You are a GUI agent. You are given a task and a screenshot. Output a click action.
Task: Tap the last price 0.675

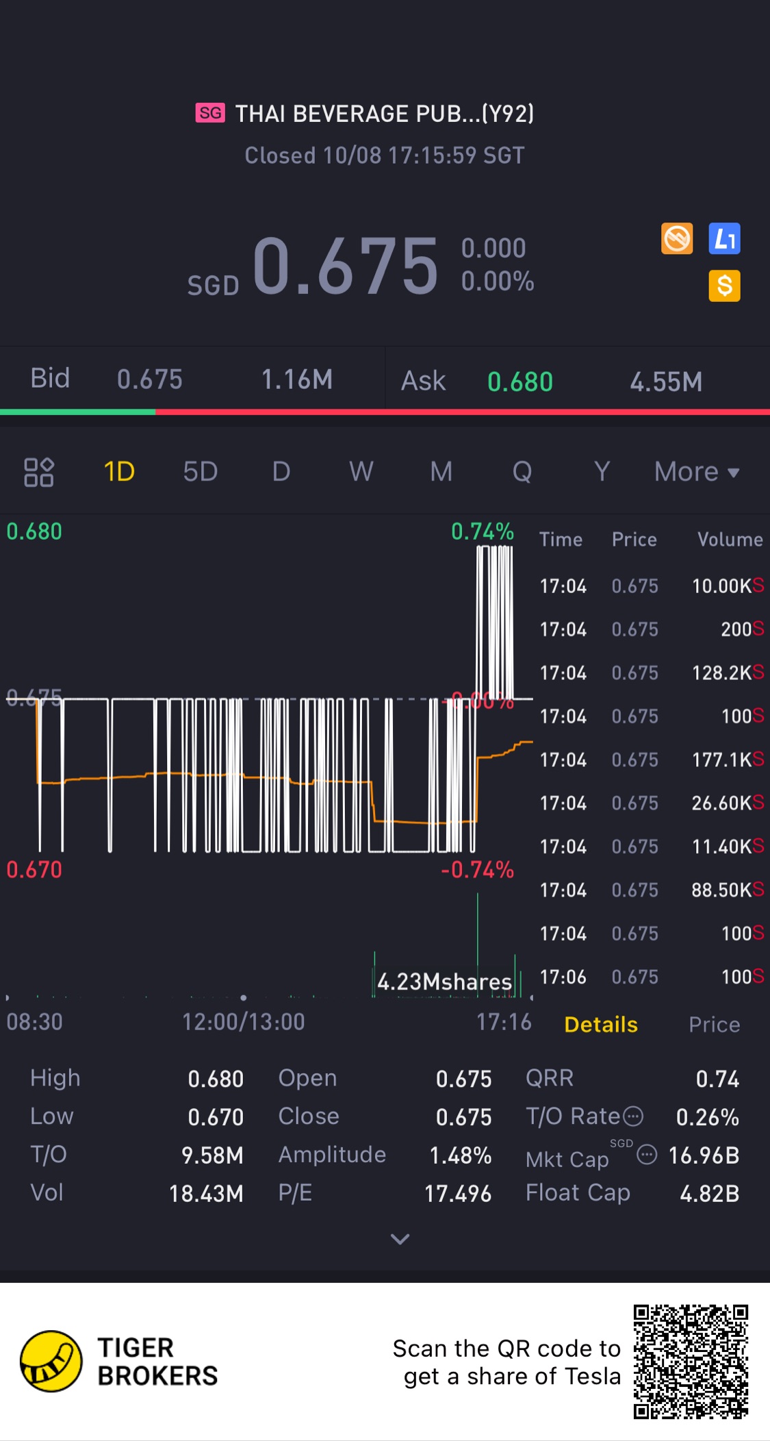pyautogui.click(x=346, y=266)
